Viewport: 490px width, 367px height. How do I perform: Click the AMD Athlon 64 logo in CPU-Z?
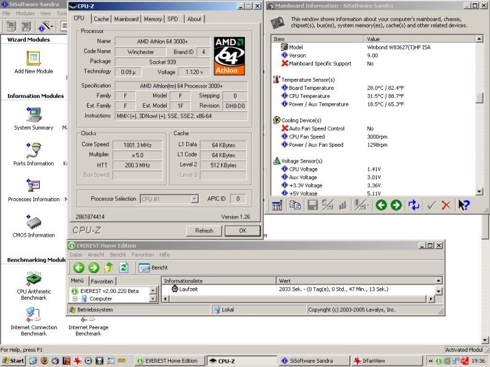click(x=229, y=56)
